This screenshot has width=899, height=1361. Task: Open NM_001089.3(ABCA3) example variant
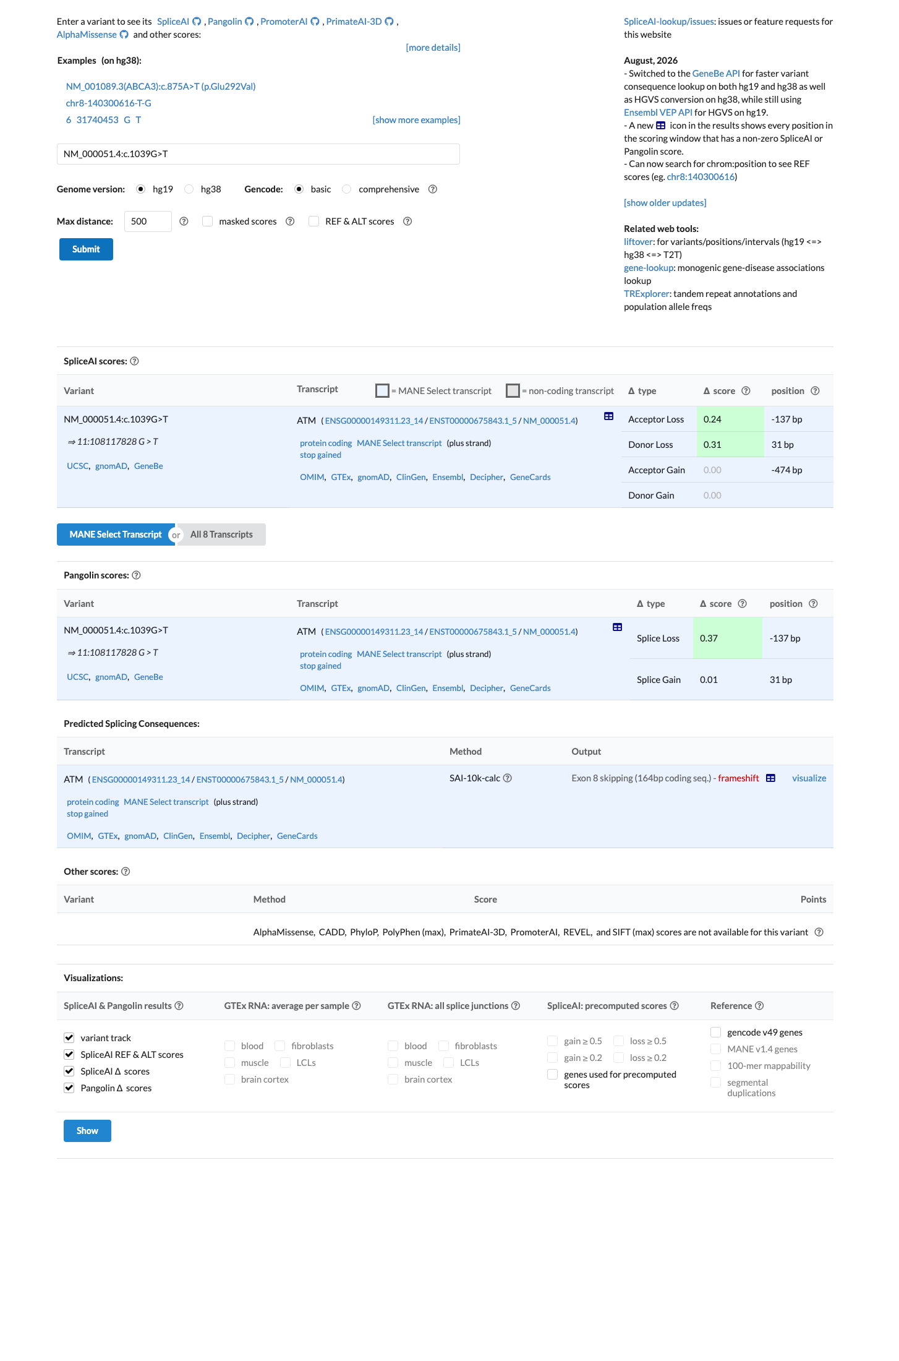[x=161, y=87]
